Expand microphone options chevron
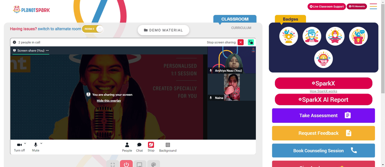385x167 pixels. click(41, 144)
